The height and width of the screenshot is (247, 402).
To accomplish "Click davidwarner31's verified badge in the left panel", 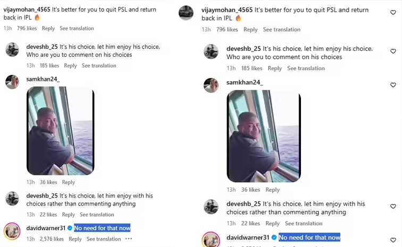I will point(70,228).
